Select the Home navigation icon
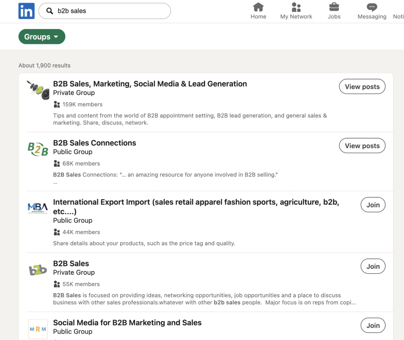The width and height of the screenshot is (404, 340). pos(258,7)
